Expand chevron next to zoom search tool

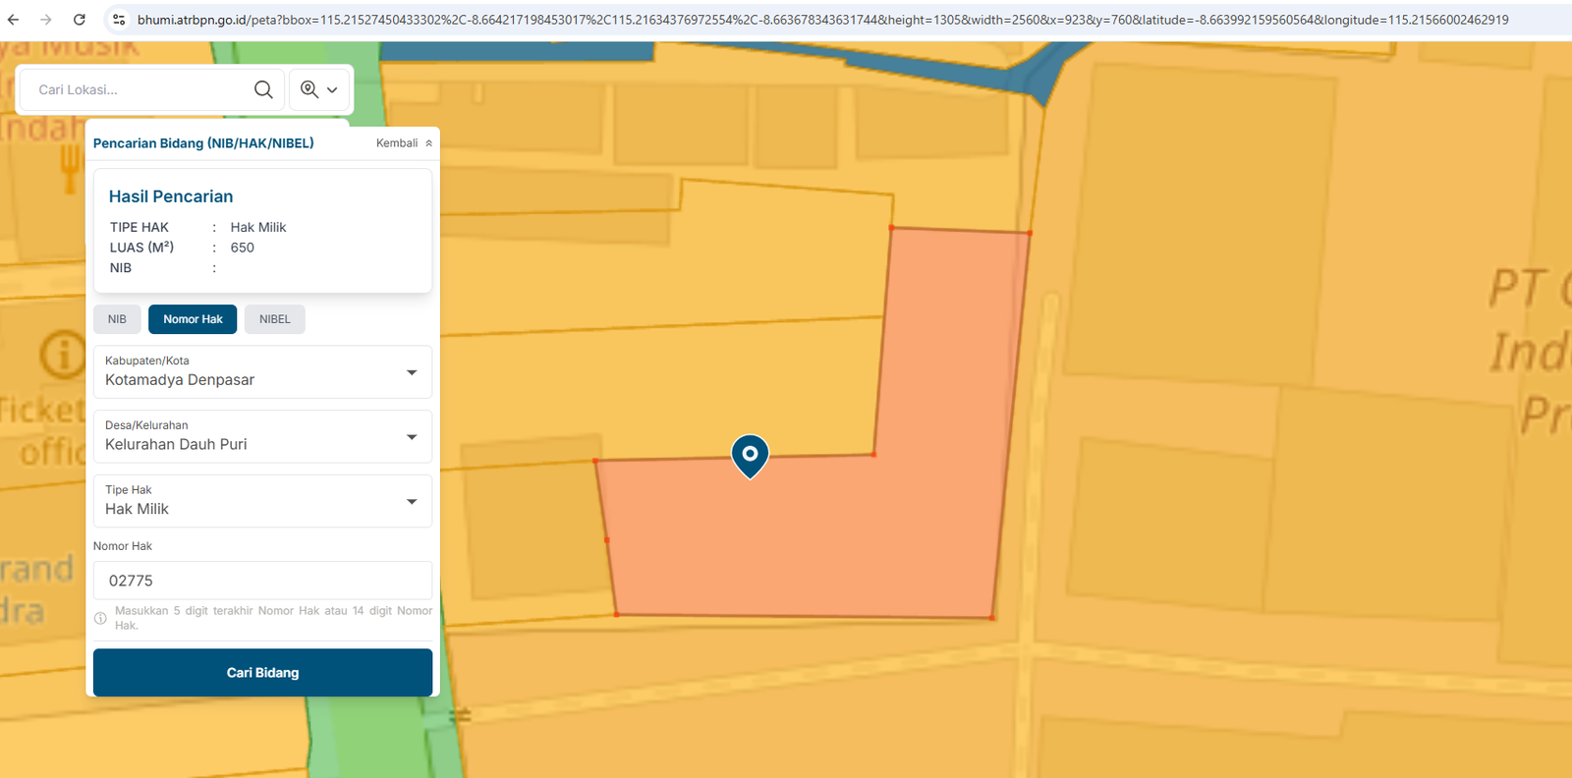[332, 90]
